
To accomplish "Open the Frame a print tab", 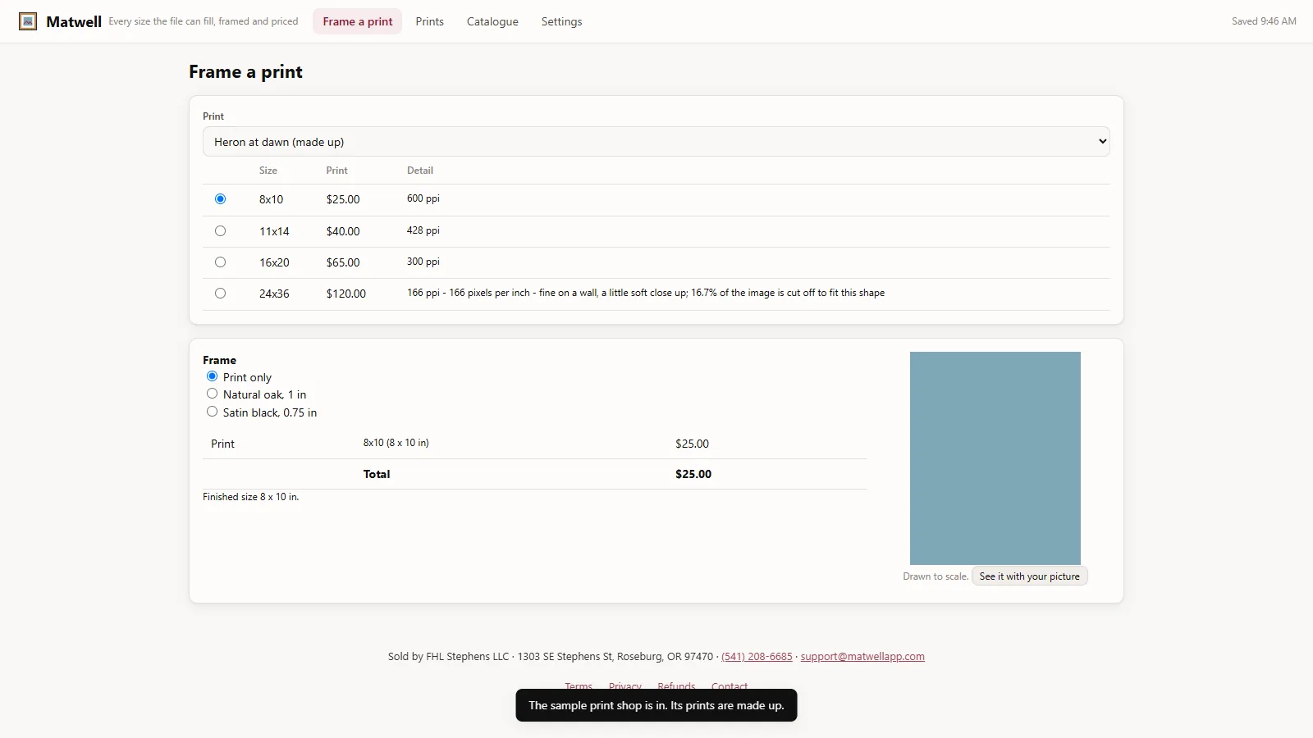I will coord(358,21).
